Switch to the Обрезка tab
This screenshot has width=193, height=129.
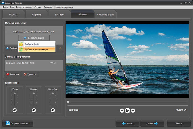(37, 14)
